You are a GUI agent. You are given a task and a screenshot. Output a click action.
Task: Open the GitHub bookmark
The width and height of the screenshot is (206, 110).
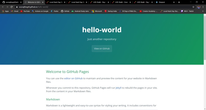[65, 11]
